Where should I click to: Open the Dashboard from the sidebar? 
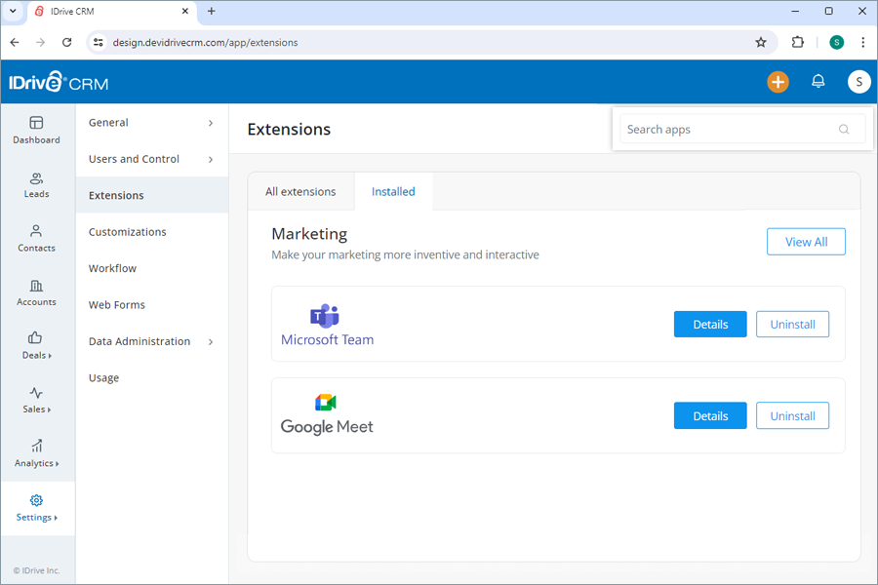click(x=37, y=131)
